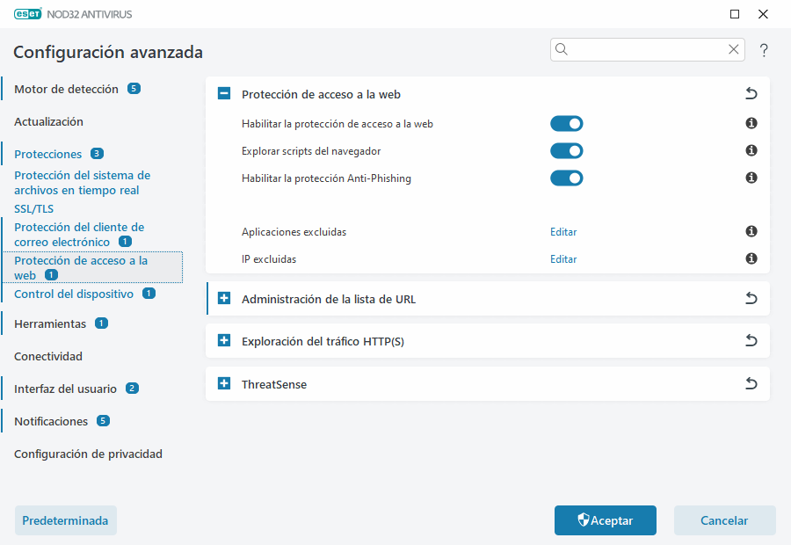Viewport: 791px width, 545px height.
Task: Click the revert icon for Exploración del tráfico HTTP(S)
Action: pos(751,341)
